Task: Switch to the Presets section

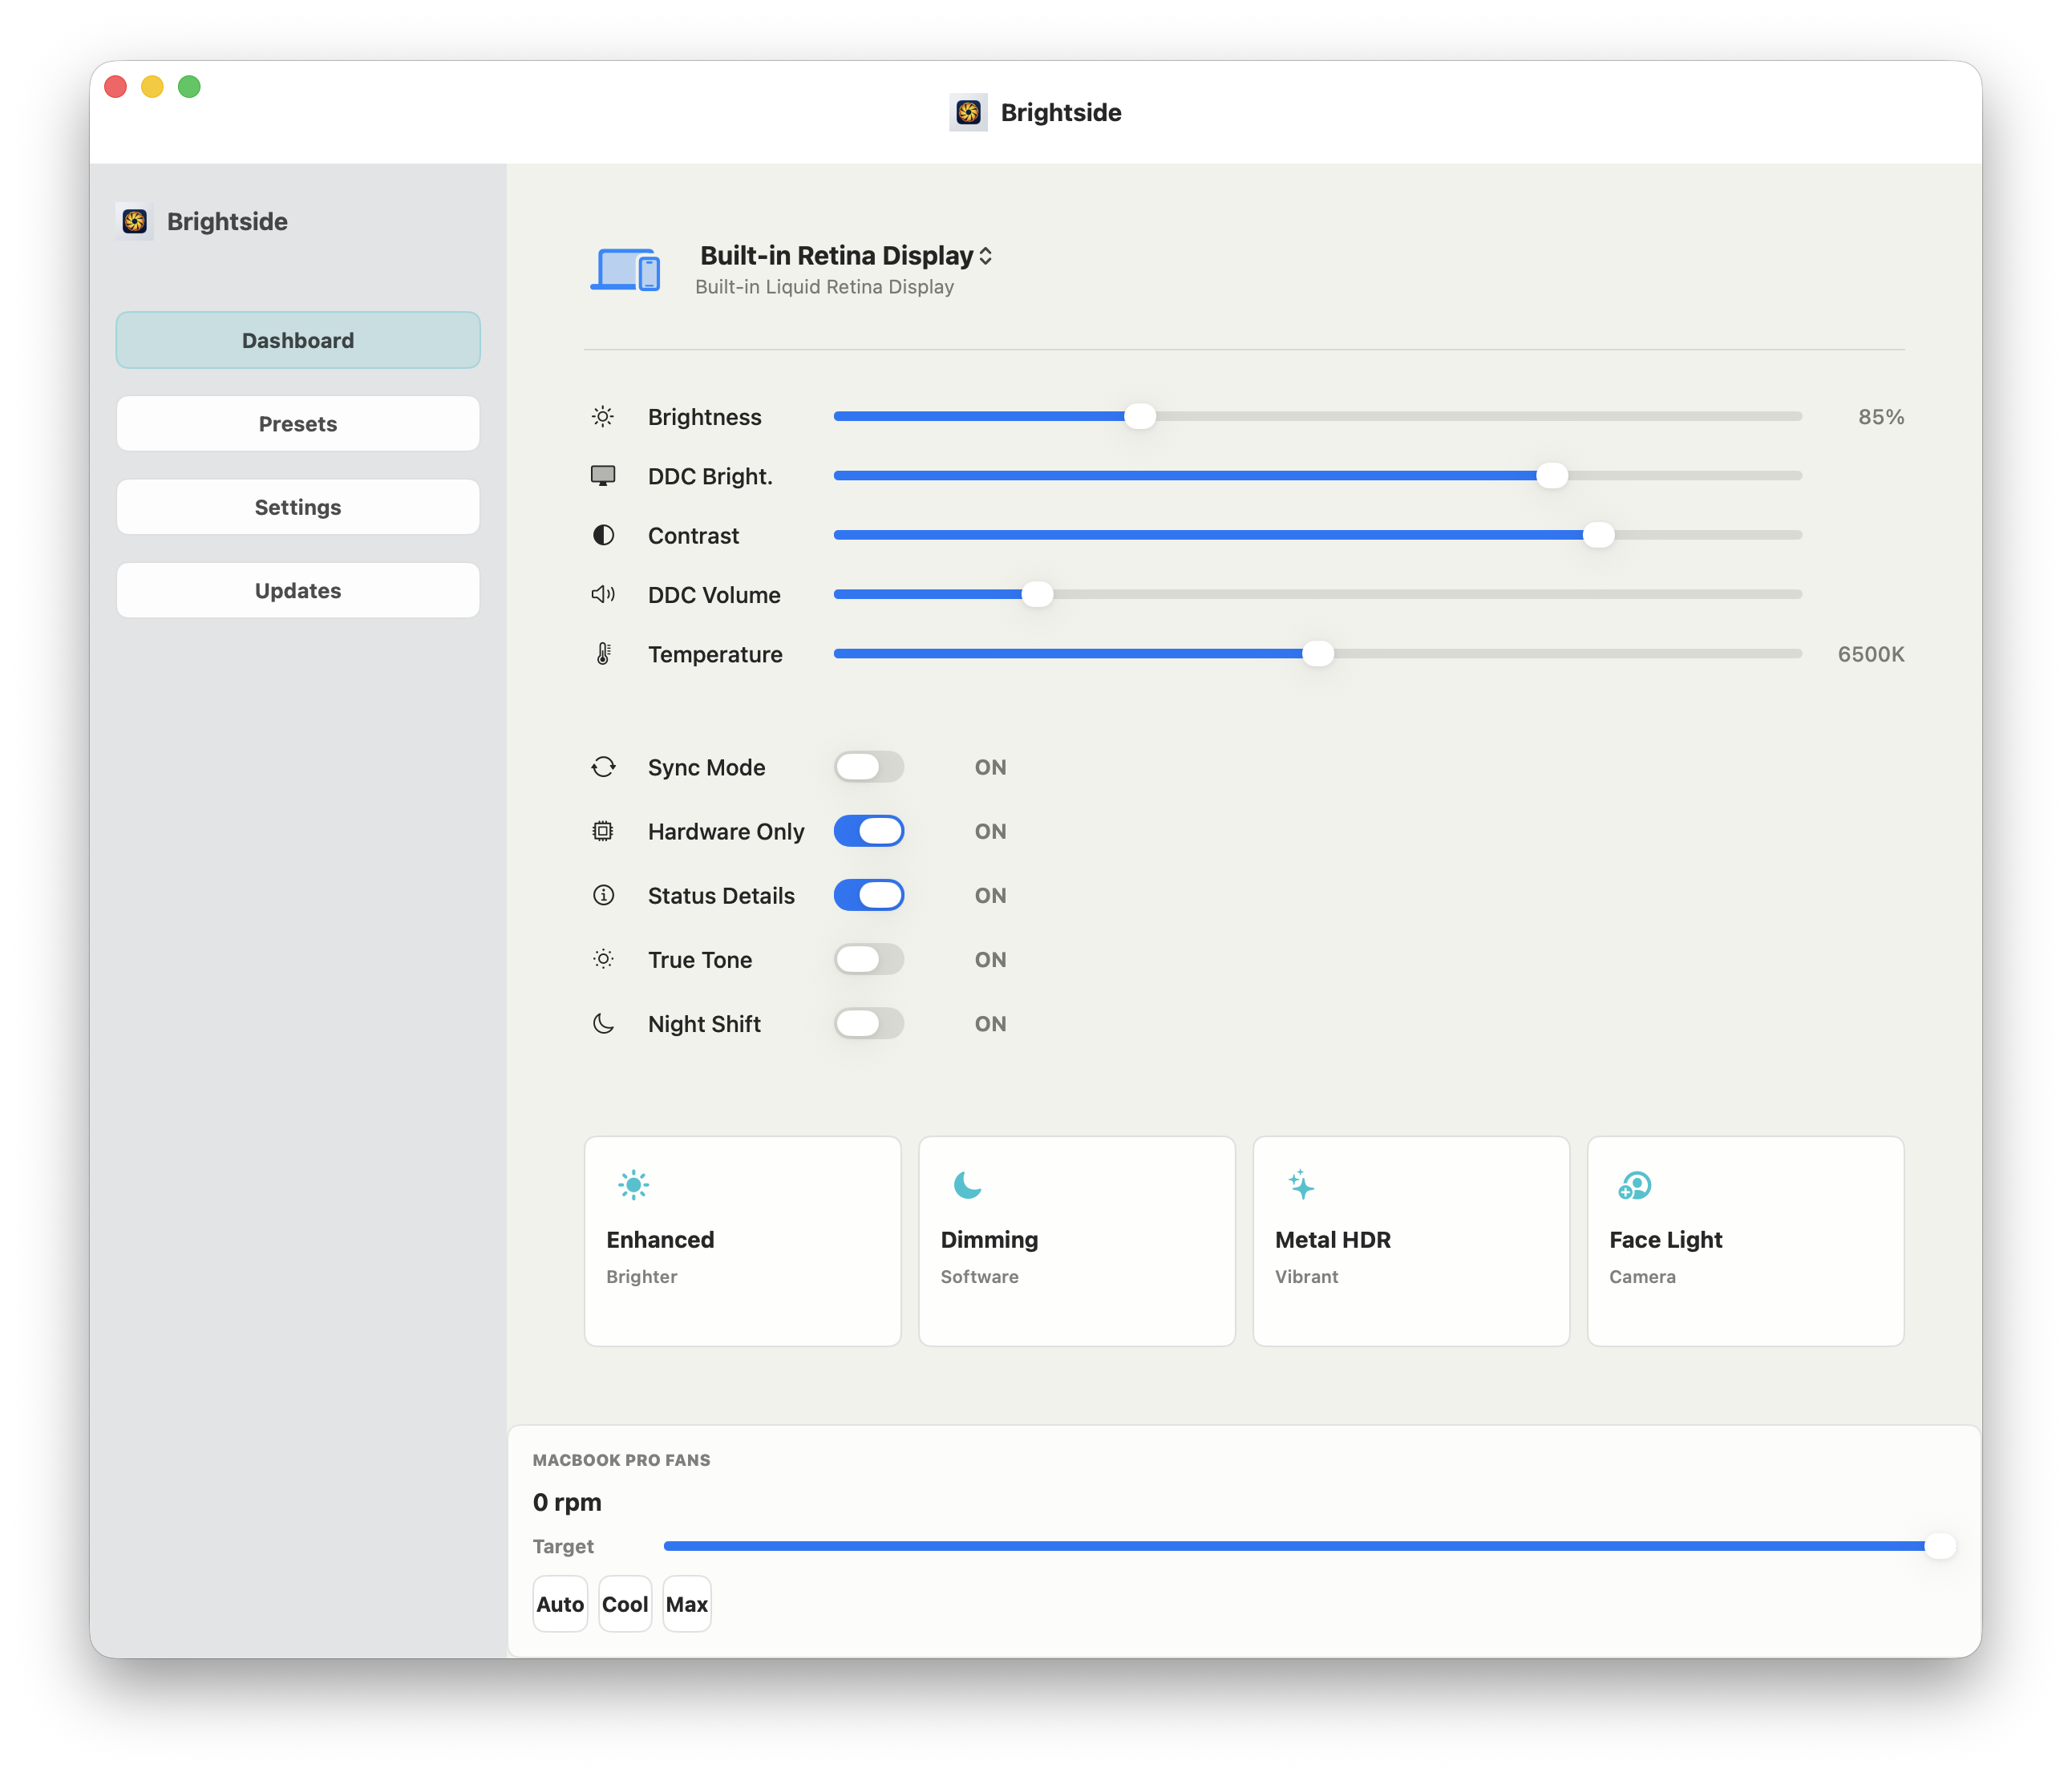Action: click(x=298, y=424)
